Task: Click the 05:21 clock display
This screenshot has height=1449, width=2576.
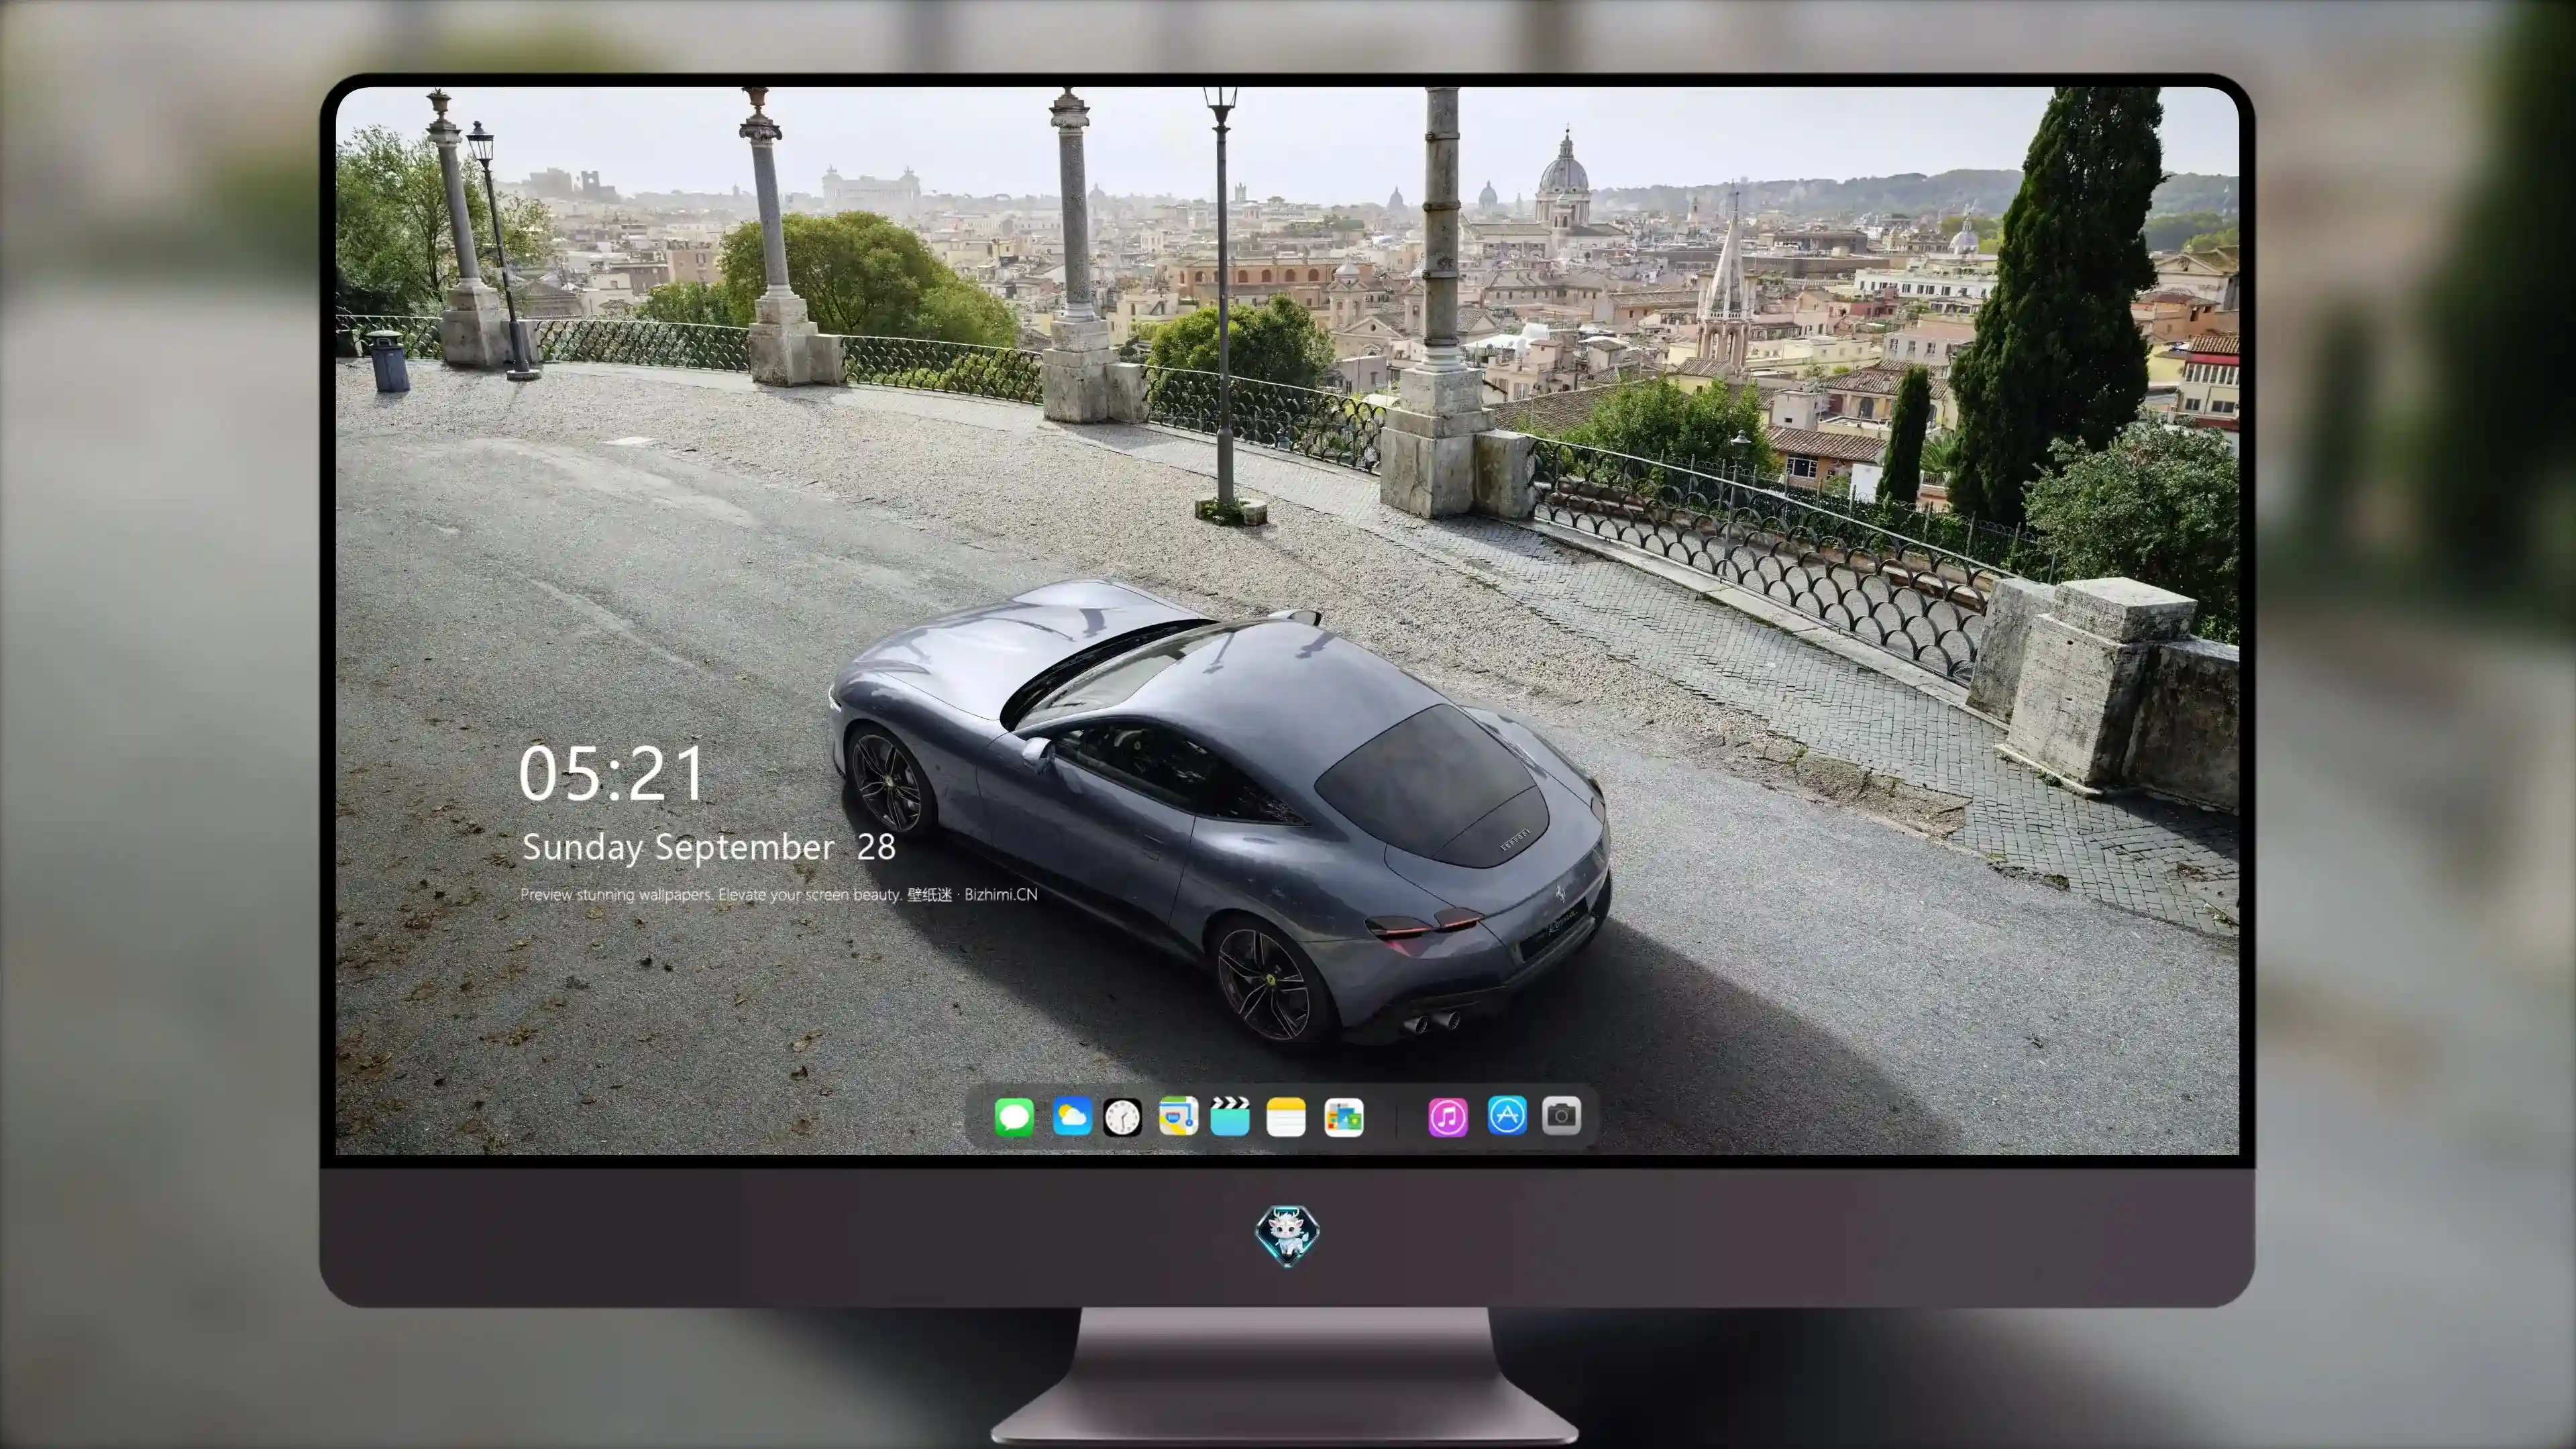Action: coord(611,774)
